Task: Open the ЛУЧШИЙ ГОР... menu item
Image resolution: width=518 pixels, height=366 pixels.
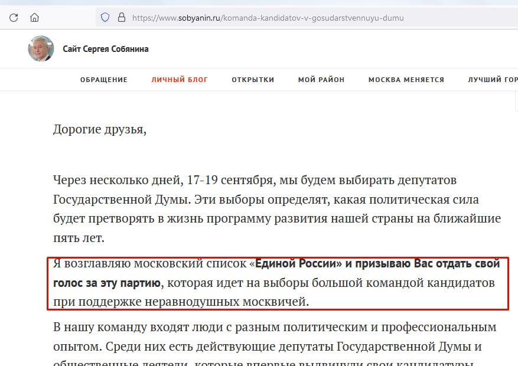Action: [x=493, y=80]
